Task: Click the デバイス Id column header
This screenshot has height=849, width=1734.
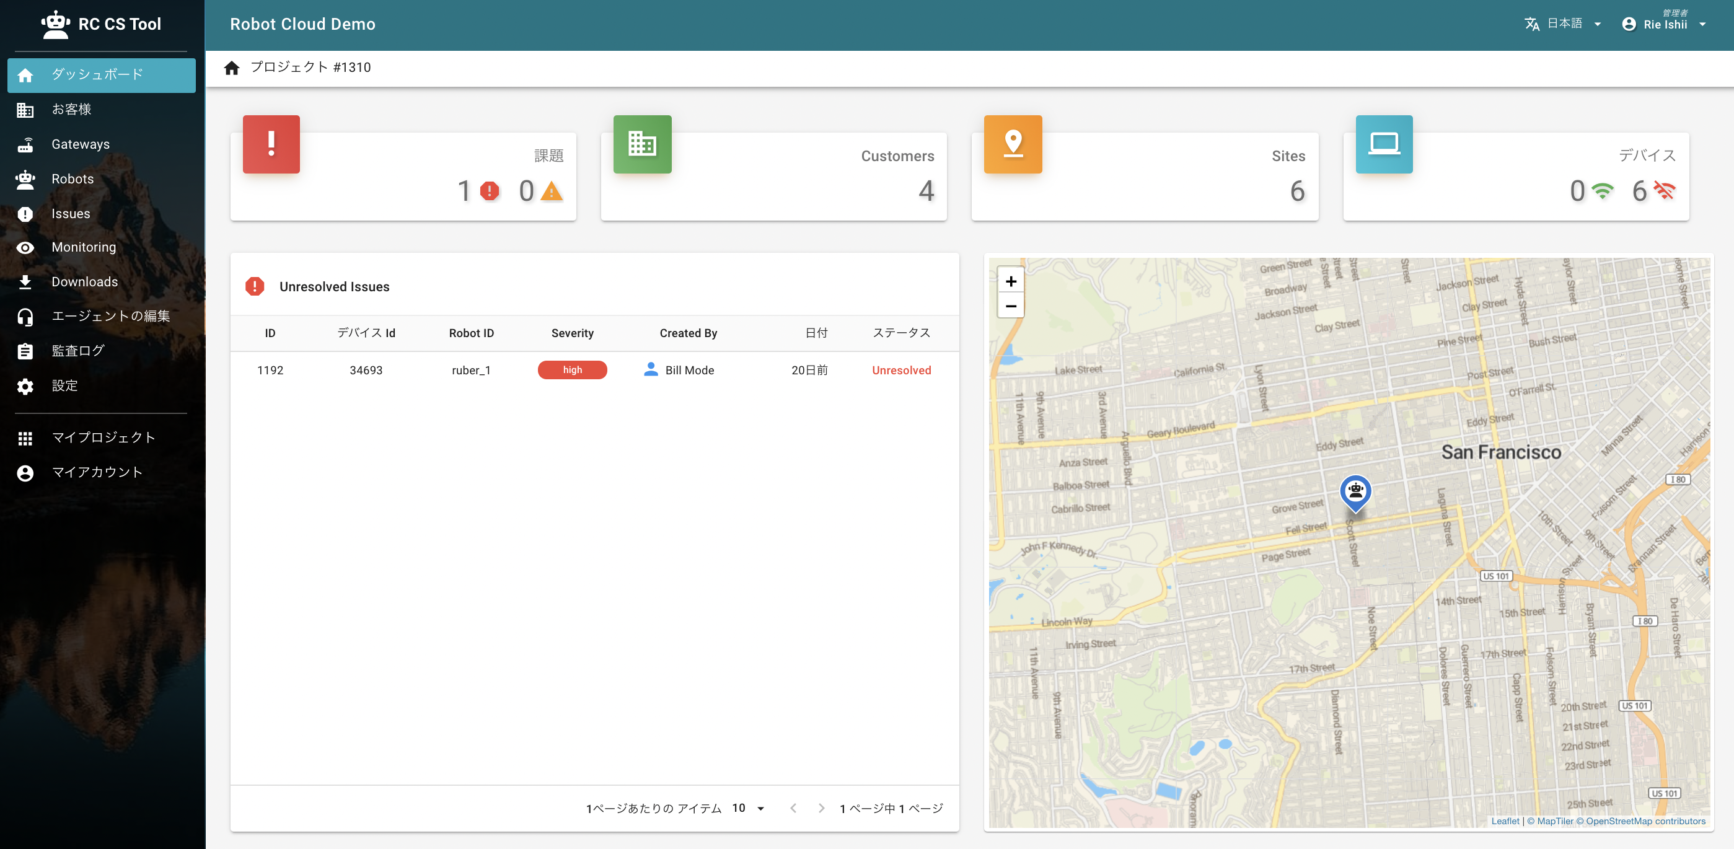Action: pos(366,333)
